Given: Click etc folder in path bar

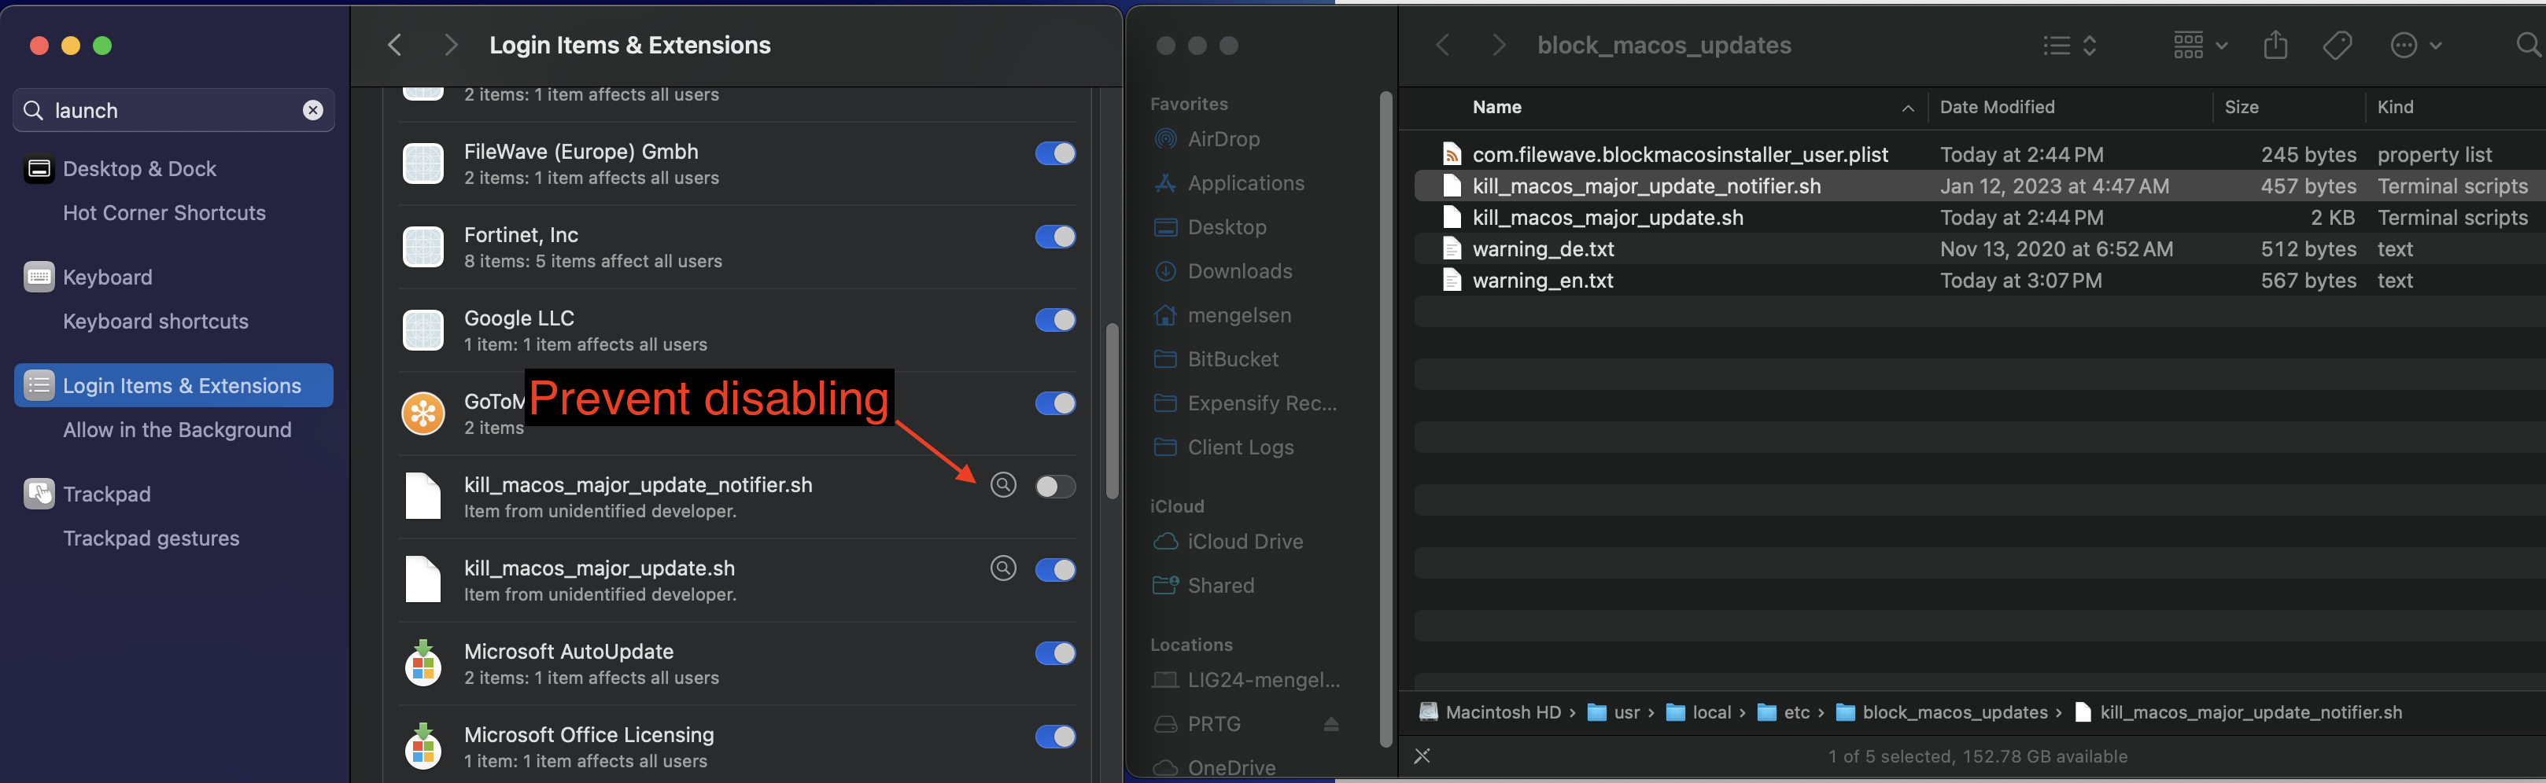Looking at the screenshot, I should pyautogui.click(x=1784, y=713).
